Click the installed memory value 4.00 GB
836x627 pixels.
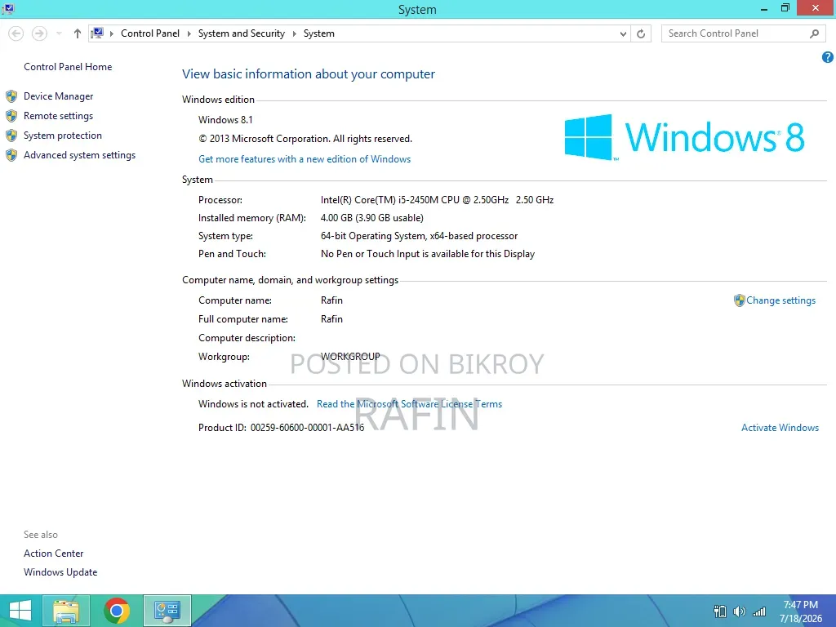[371, 218]
